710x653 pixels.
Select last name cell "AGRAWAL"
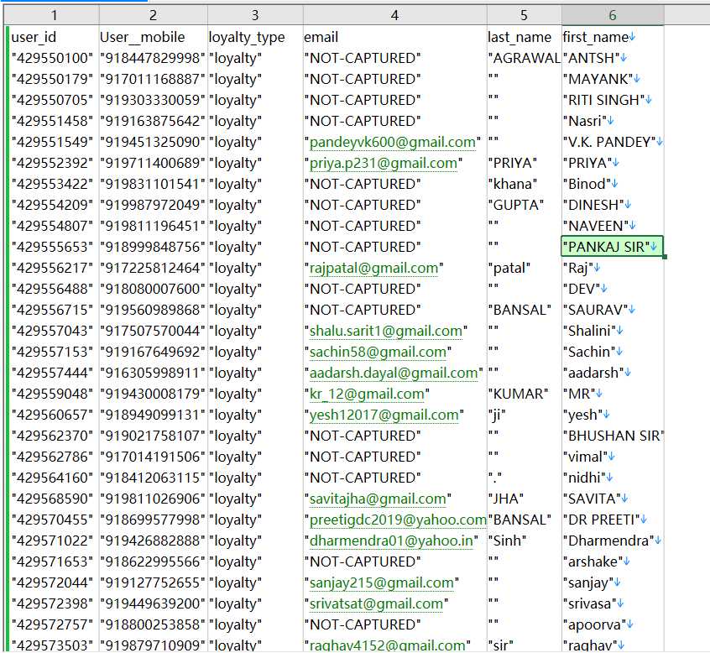pyautogui.click(x=525, y=58)
